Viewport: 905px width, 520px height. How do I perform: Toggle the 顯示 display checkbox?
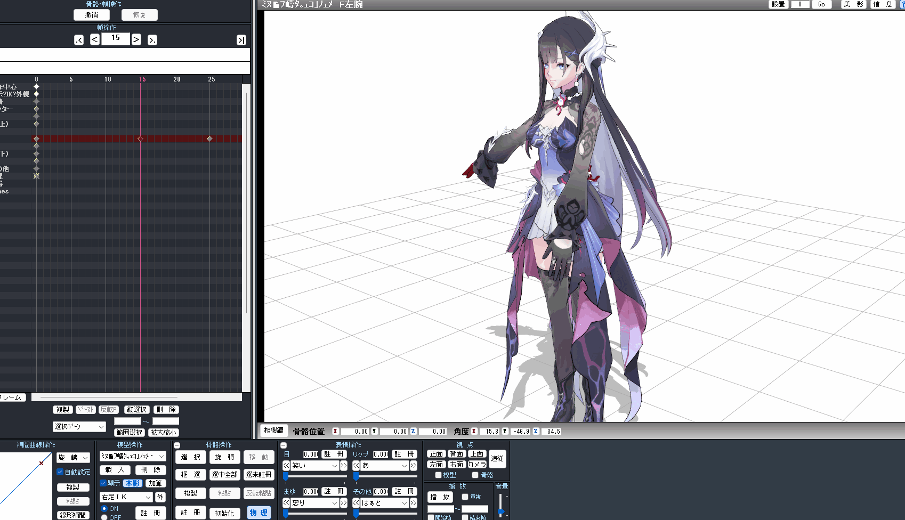tap(103, 483)
